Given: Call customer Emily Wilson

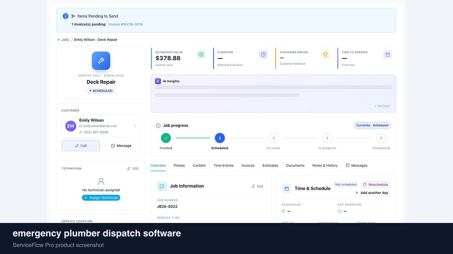Looking at the screenshot, I should point(81,146).
